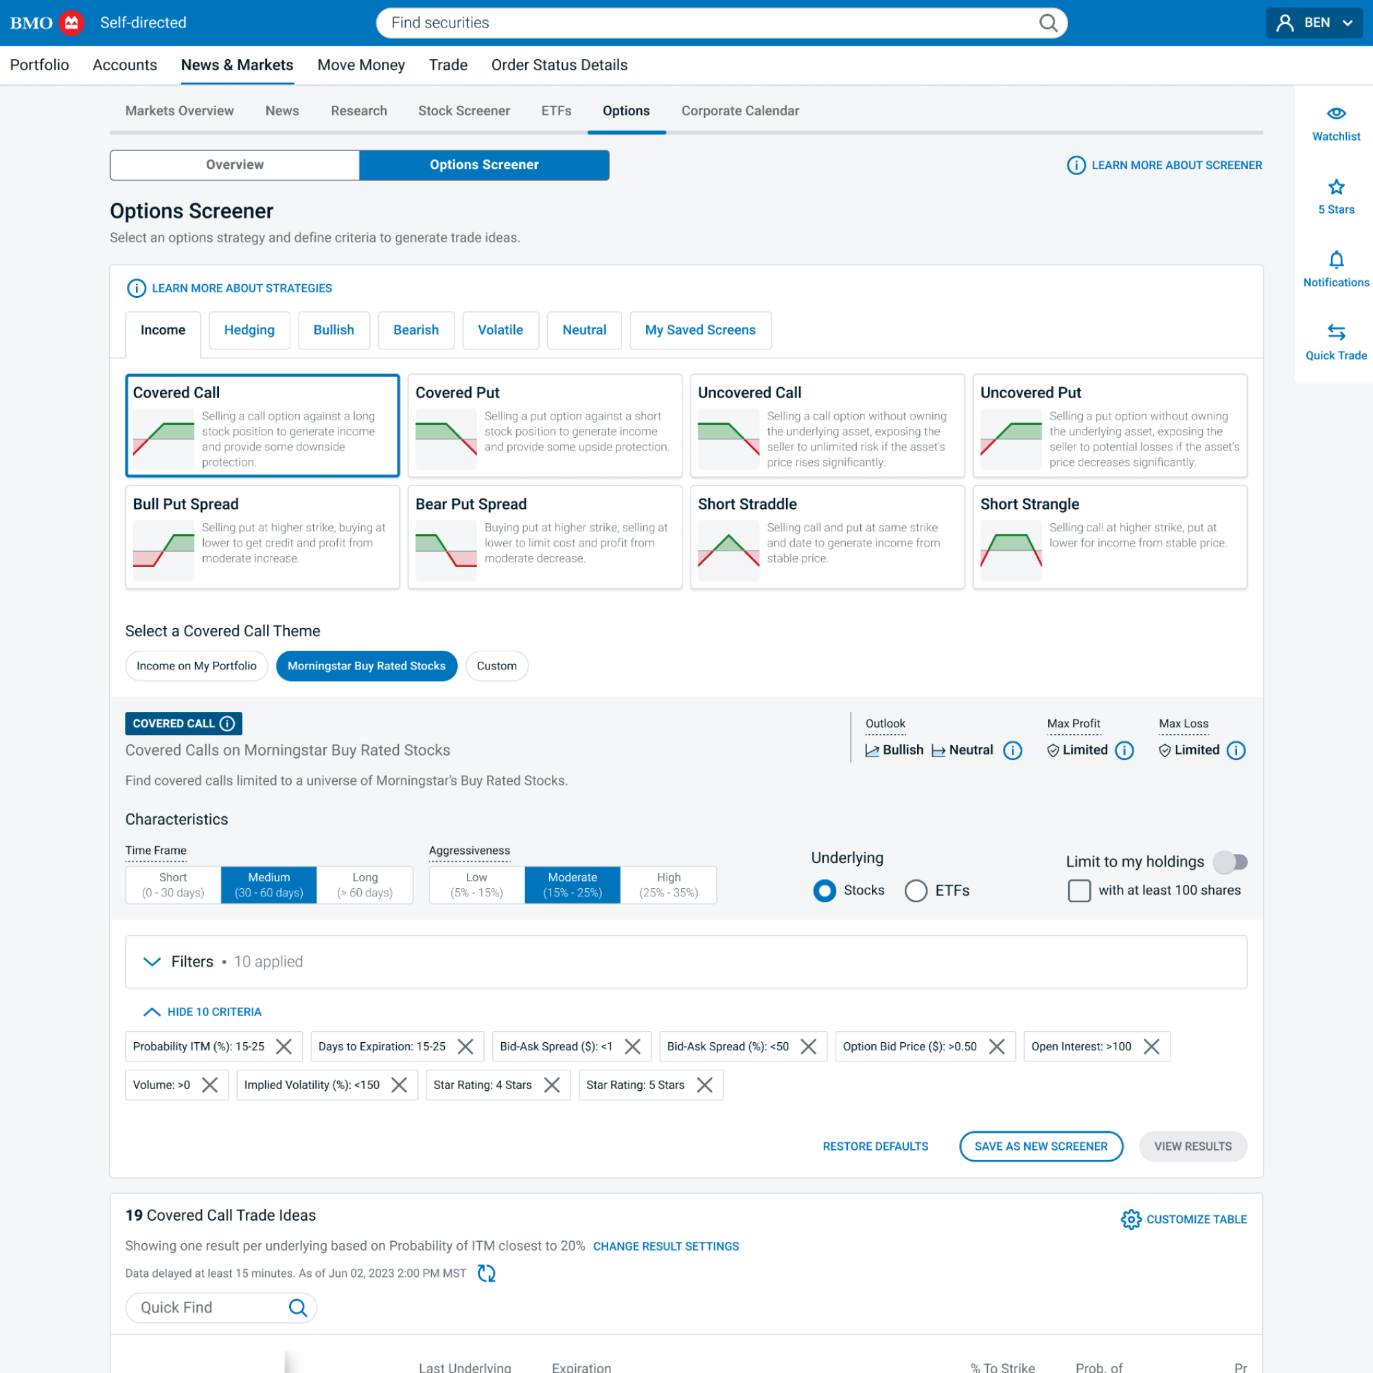Open the Watchlist sidebar icon
This screenshot has height=1373, width=1373.
[1336, 114]
